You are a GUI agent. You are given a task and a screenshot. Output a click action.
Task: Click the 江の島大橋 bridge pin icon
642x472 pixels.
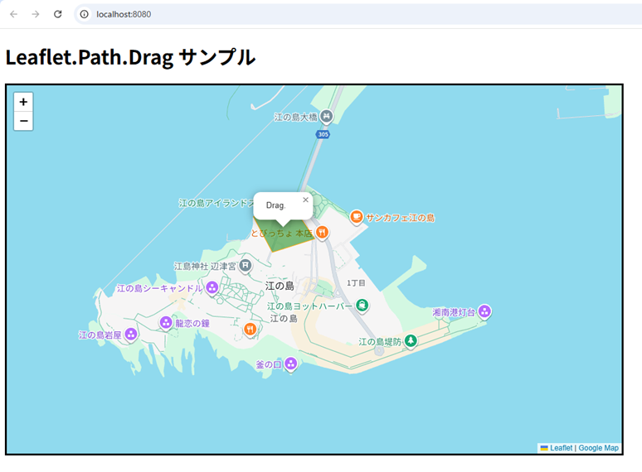[x=327, y=116]
